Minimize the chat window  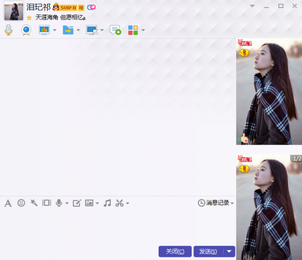click(266, 7)
